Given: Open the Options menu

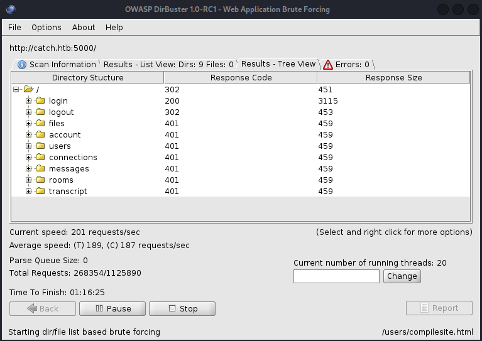Looking at the screenshot, I should [x=47, y=28].
